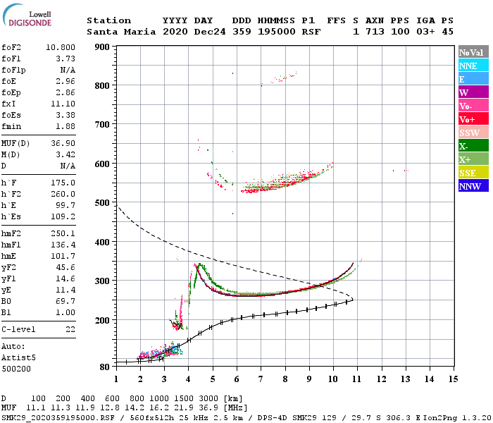Click the 500200 code under Artist5

(x=16, y=369)
